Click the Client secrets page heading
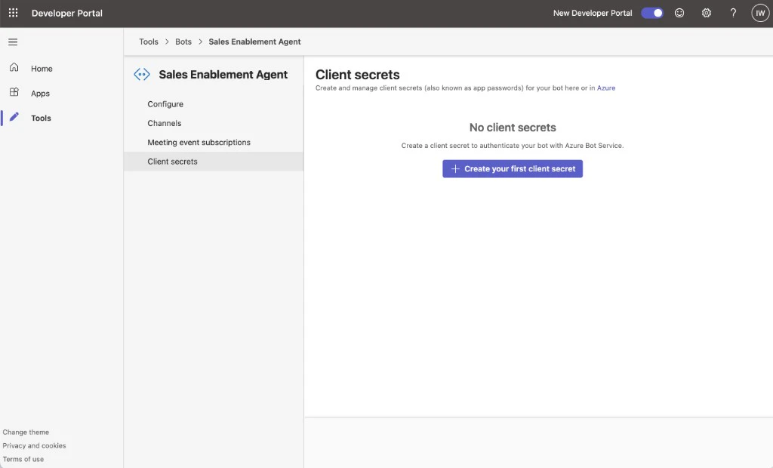The image size is (773, 468). coord(357,75)
